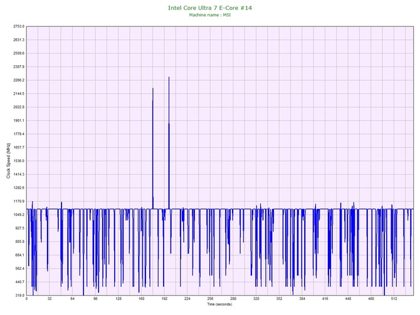Screen dimensions: 420x315
Task: Click the 480 seconds x-axis tick label
Action: (x=371, y=299)
